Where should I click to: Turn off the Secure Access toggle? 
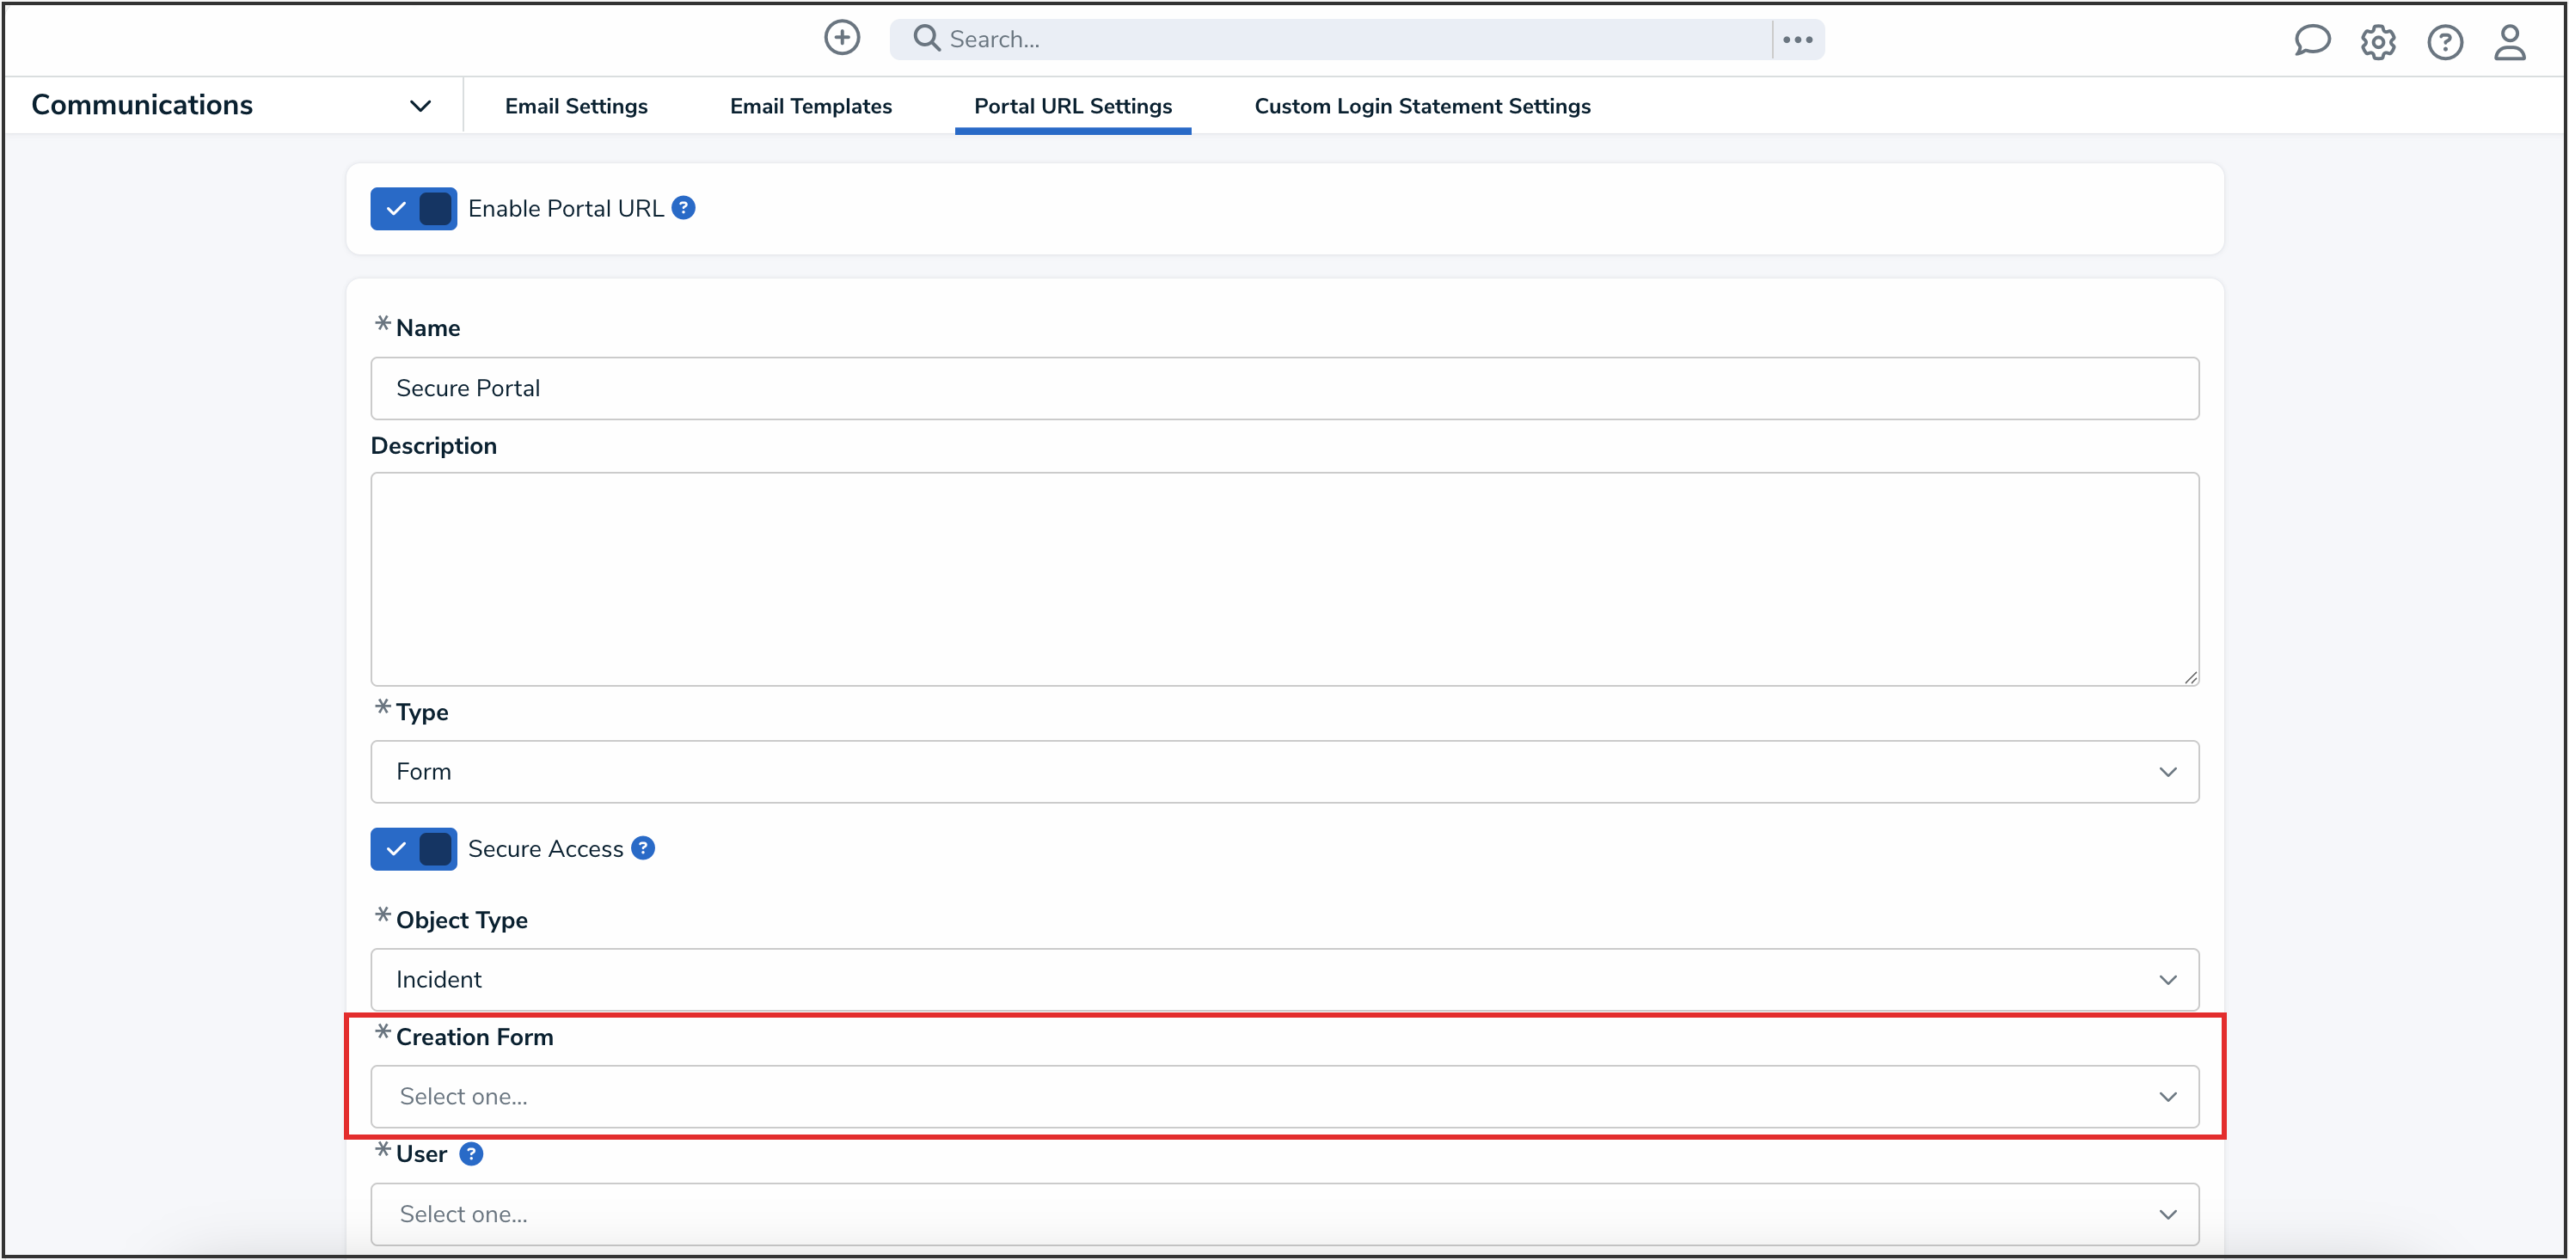coord(414,849)
